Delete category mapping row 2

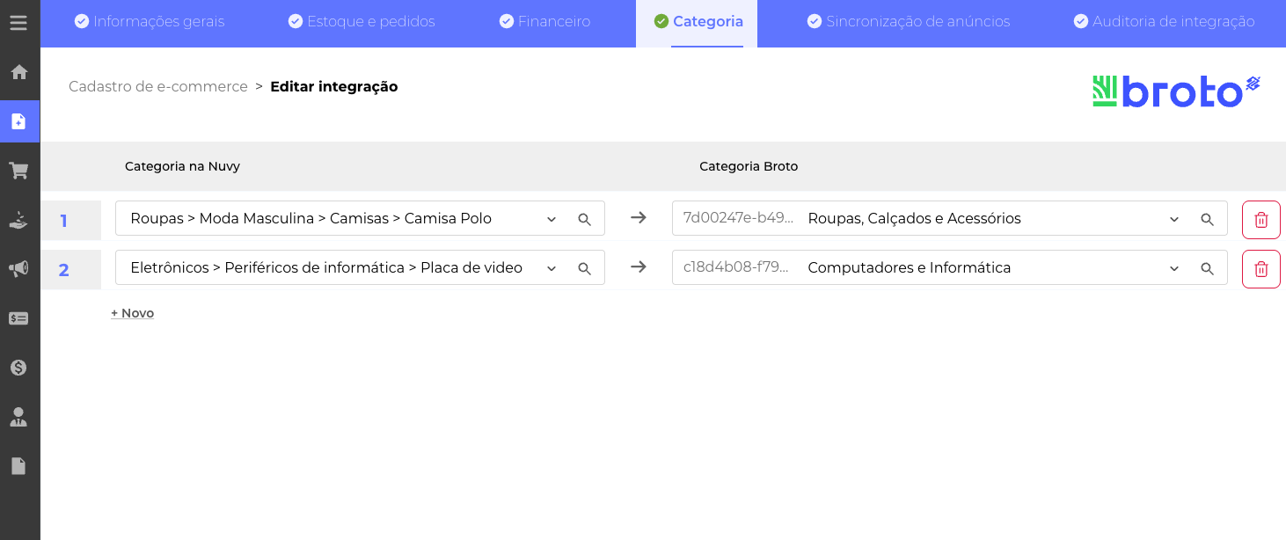coord(1260,269)
